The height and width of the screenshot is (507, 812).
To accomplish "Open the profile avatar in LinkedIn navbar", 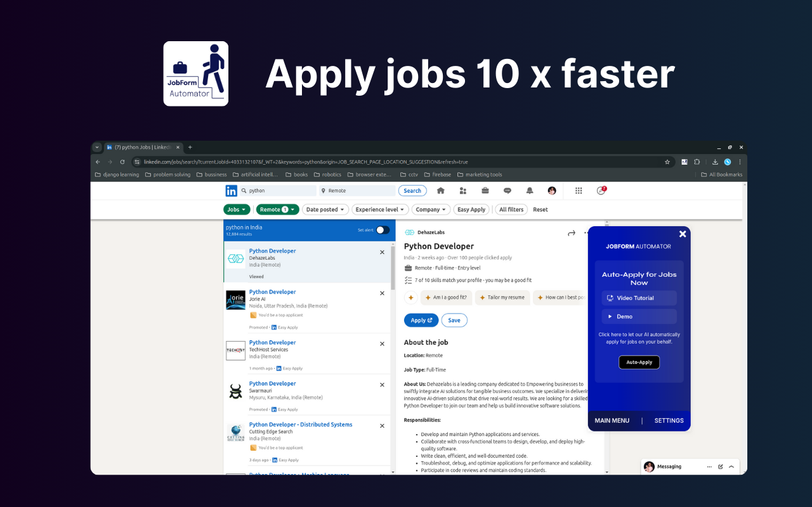I will coord(552,191).
